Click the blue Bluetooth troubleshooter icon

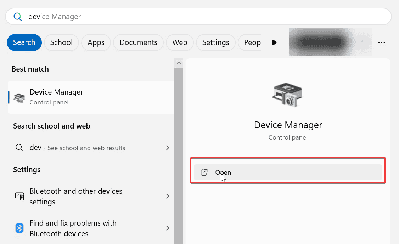[x=19, y=228]
